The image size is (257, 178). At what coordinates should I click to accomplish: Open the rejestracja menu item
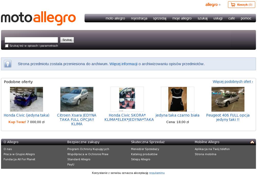(139, 18)
